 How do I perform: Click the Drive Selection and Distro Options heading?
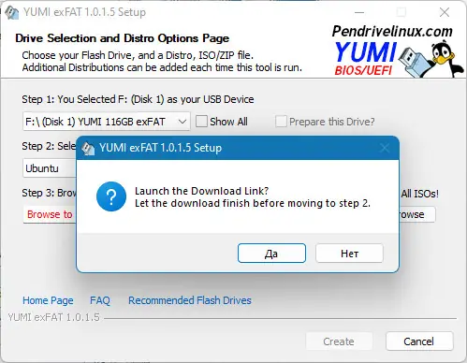pos(122,38)
